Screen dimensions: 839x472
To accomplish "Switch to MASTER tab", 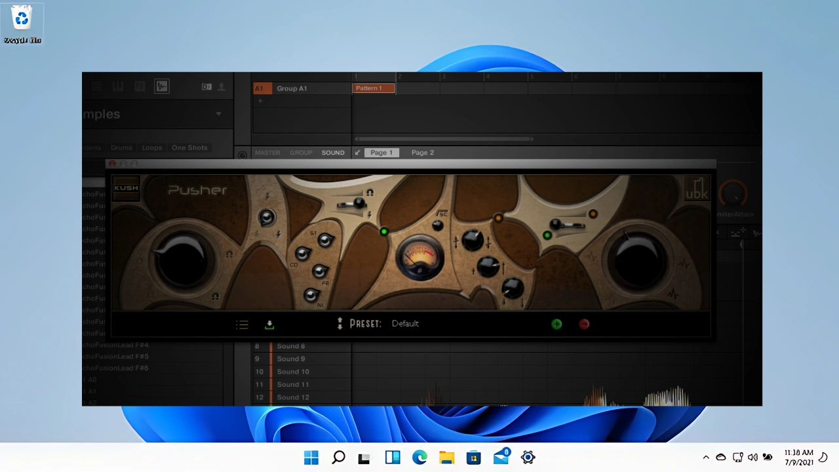I will tap(267, 153).
